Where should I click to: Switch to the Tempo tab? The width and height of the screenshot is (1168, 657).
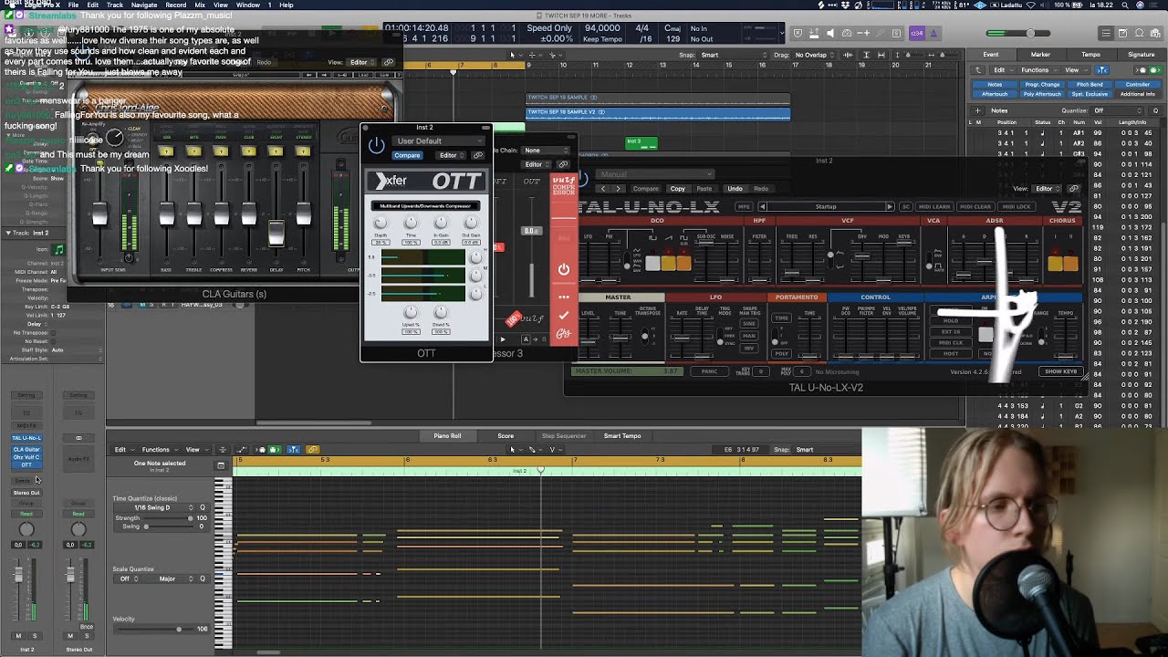tap(1090, 55)
